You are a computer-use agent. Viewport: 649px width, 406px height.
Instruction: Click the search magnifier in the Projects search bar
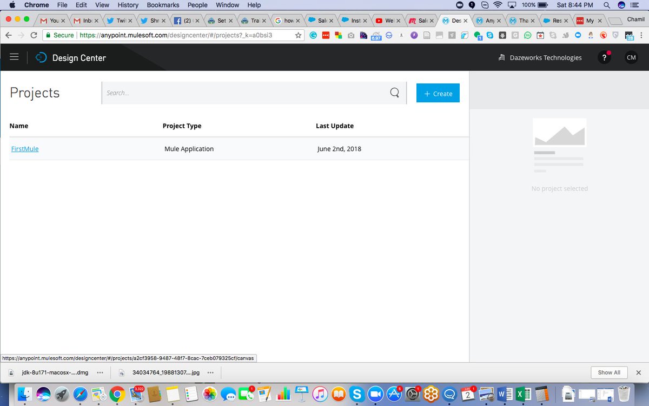[x=394, y=93]
